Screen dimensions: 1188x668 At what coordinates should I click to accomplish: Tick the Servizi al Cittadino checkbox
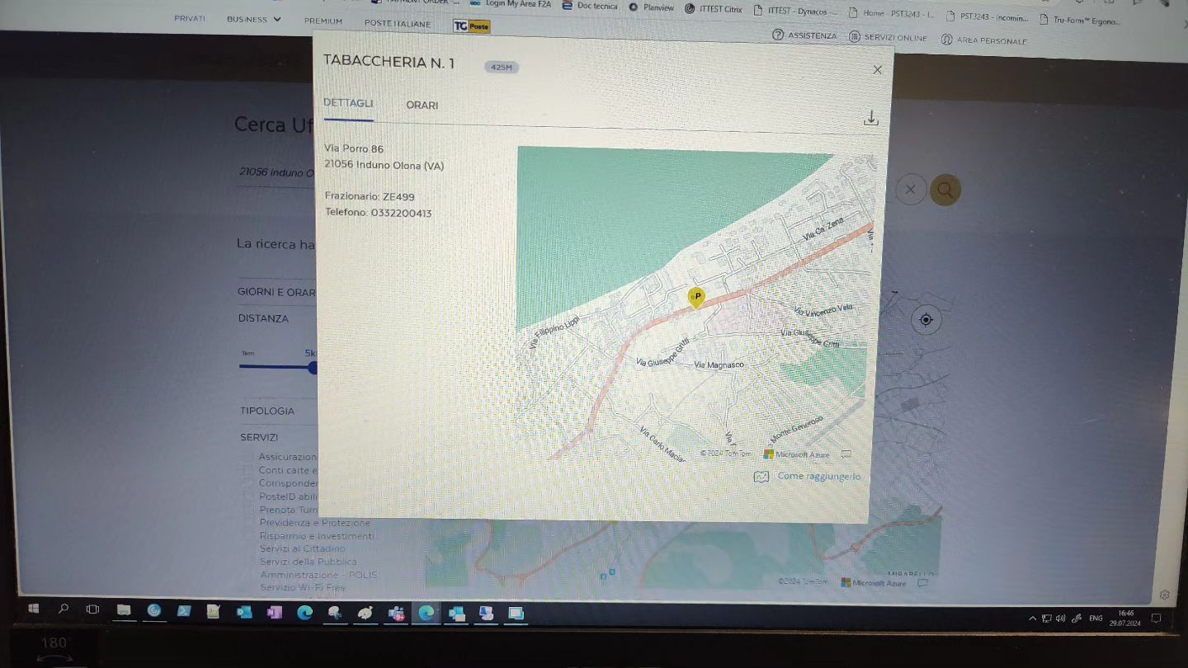tap(248, 548)
